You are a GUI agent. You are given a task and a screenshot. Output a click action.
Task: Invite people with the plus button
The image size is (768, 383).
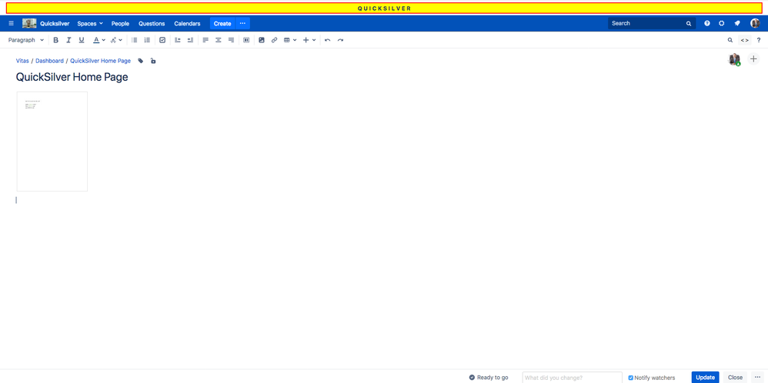coord(754,58)
